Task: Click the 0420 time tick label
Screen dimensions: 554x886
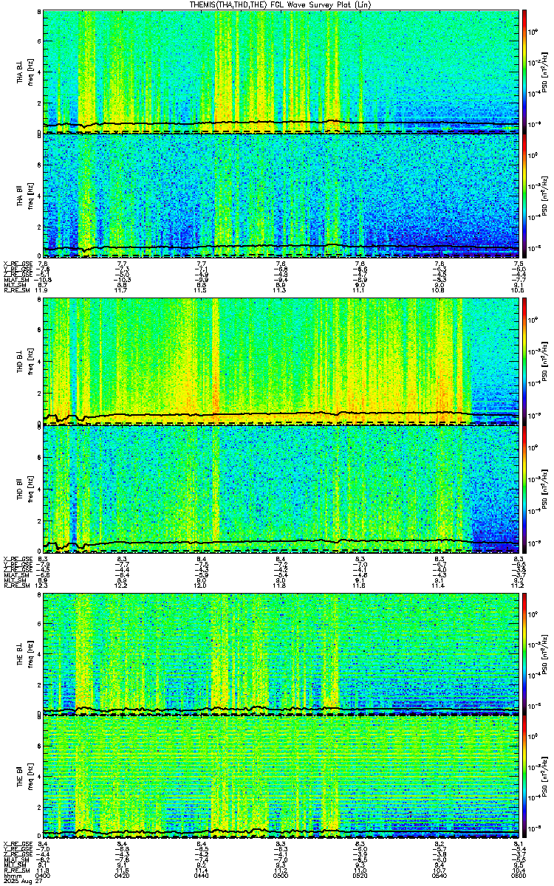Action: pos(123,876)
